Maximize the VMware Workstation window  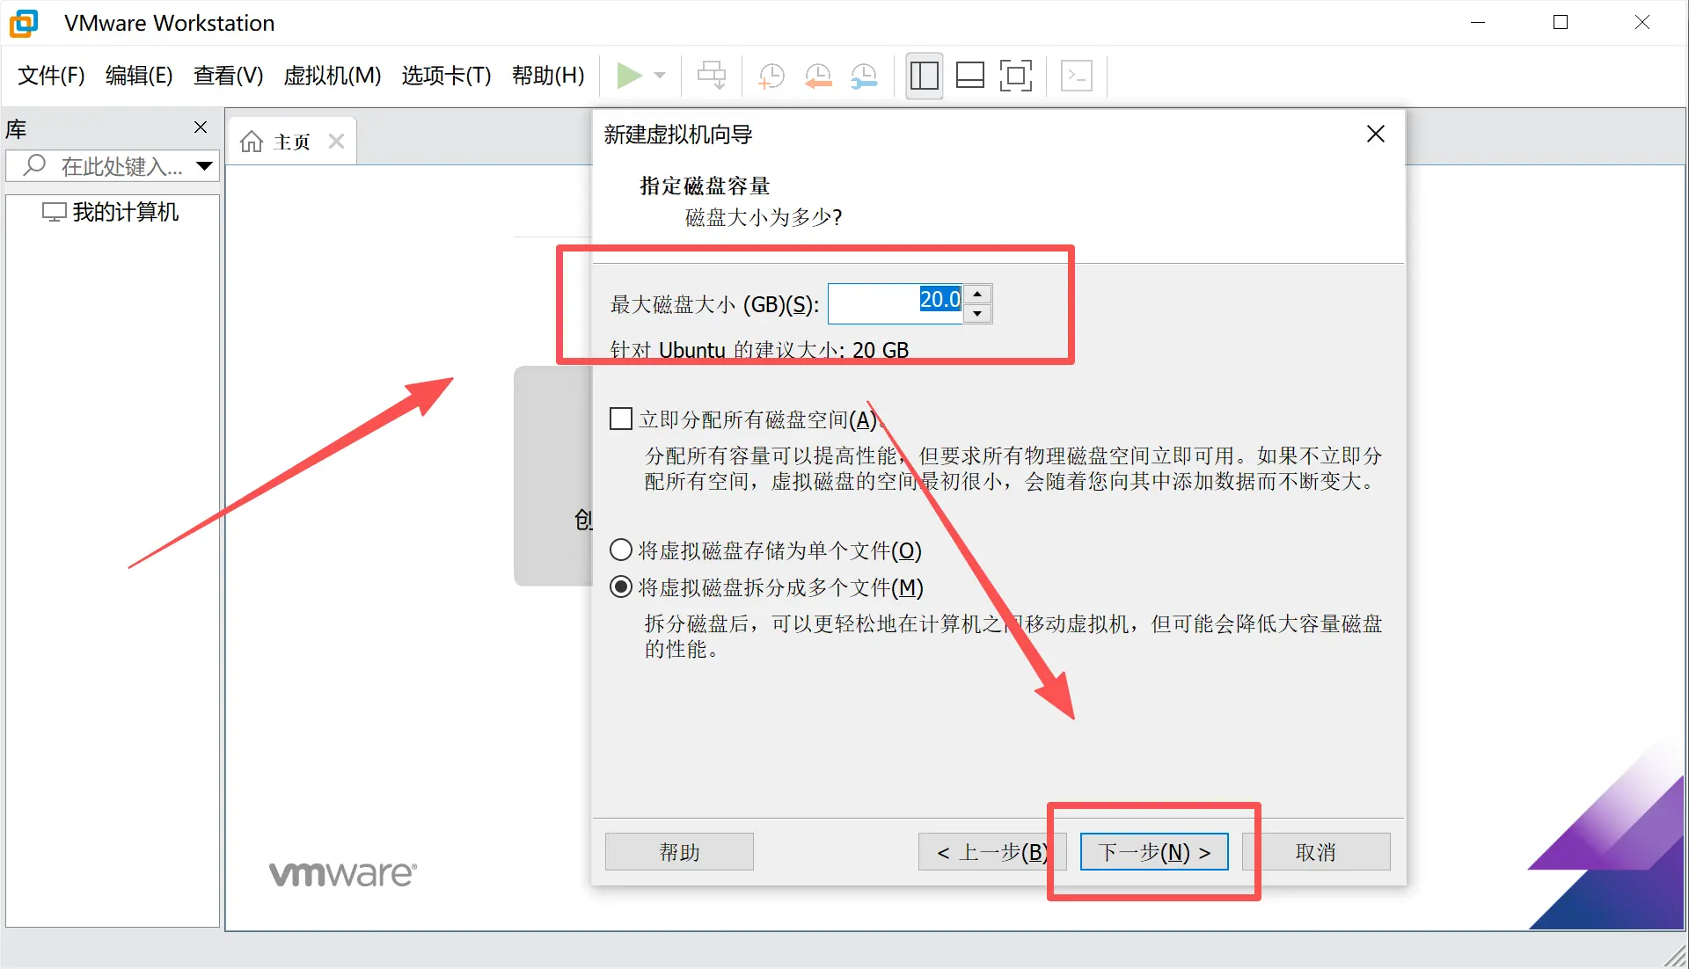click(x=1561, y=23)
